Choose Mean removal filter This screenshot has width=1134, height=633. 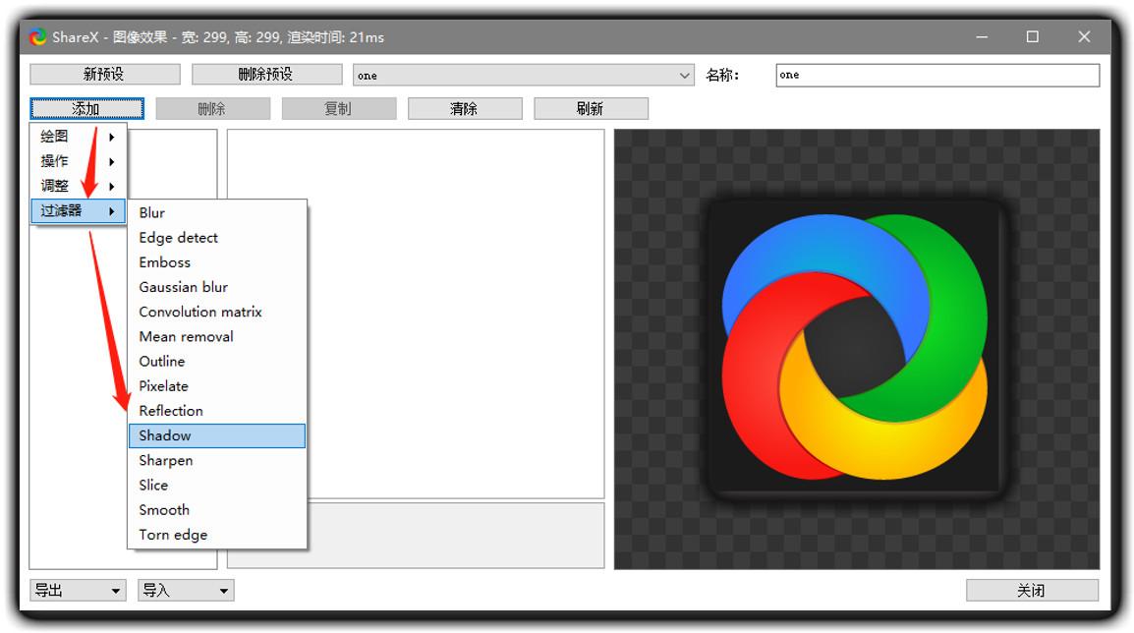tap(217, 336)
